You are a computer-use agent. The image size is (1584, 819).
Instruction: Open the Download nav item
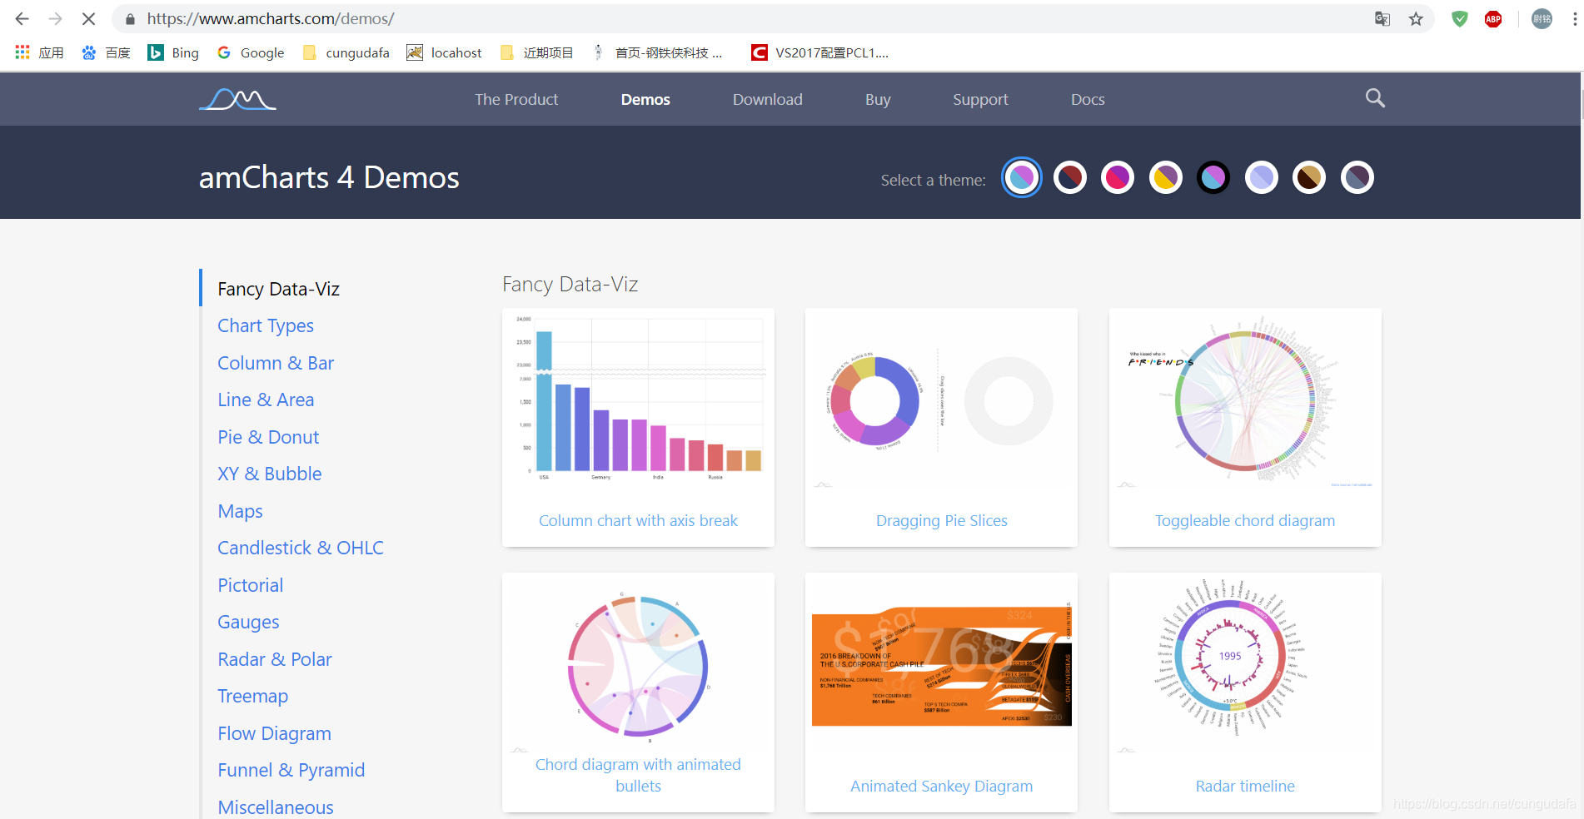[768, 99]
